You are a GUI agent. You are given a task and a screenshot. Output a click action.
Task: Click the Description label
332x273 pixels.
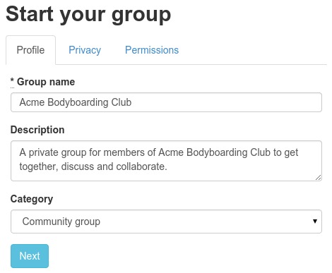tap(37, 130)
